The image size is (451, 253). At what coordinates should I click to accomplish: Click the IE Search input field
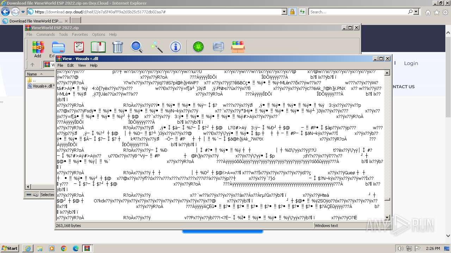358,12
